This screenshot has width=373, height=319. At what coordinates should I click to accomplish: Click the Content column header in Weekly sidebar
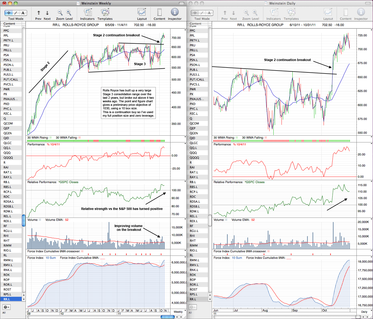pos(11,24)
